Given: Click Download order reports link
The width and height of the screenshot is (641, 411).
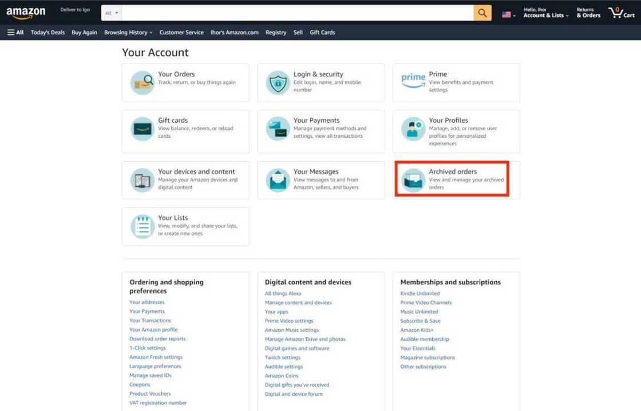Looking at the screenshot, I should coord(157,339).
